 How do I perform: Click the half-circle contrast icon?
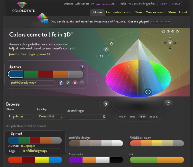click(x=168, y=31)
